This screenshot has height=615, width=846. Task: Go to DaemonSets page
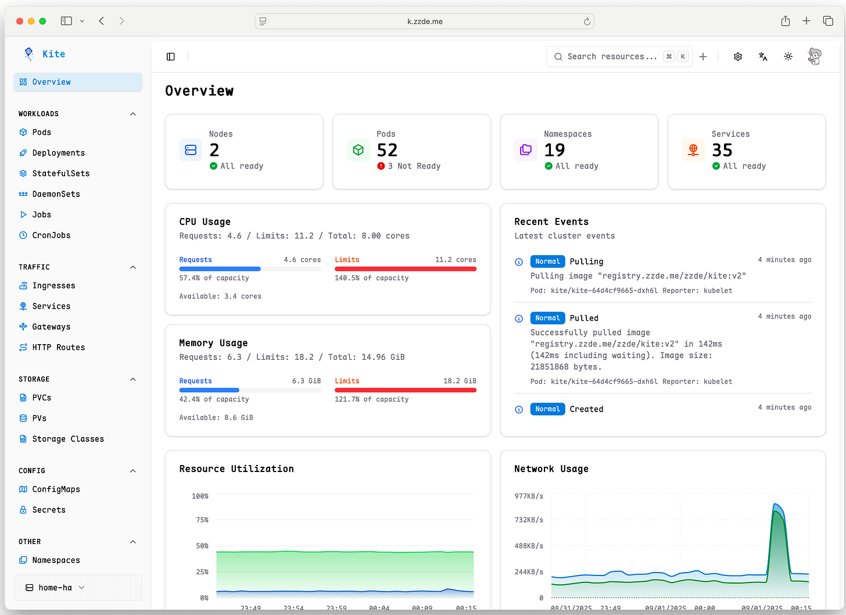(78, 194)
